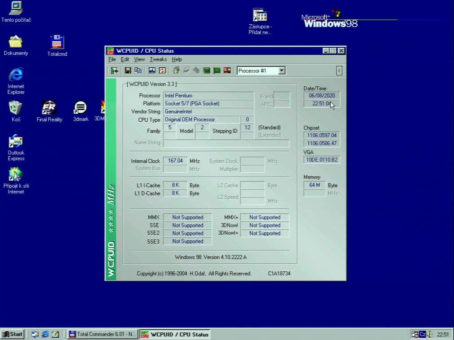Viewport: 454px width, 340px height.
Task: Click the L1 I-Cache 8 K value
Action: [x=175, y=185]
